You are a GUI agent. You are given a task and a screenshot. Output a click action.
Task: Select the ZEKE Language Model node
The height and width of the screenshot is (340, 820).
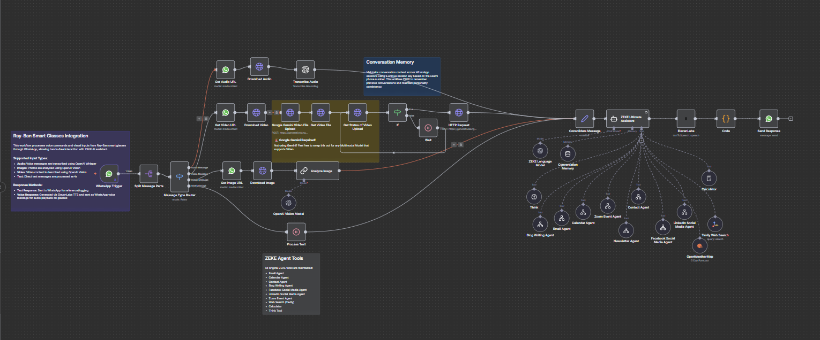point(540,151)
